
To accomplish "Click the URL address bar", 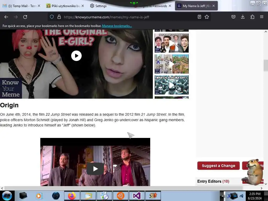I will [x=129, y=17].
